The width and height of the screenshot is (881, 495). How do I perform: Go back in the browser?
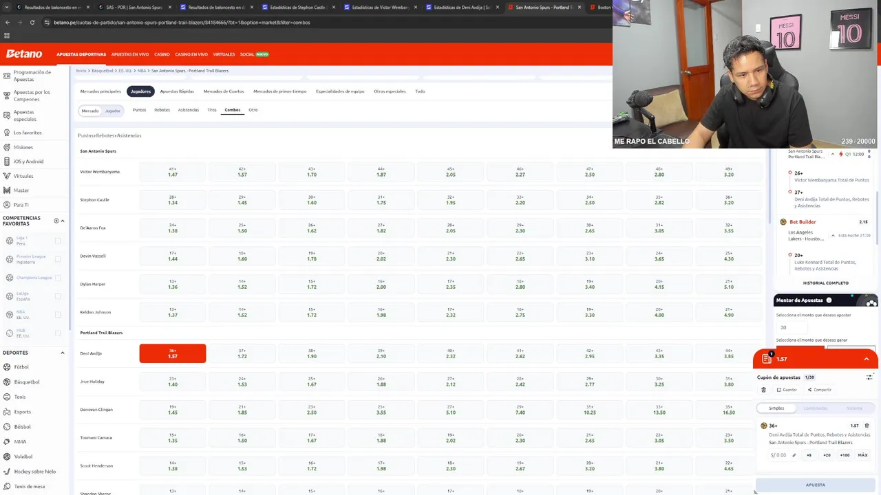7,23
